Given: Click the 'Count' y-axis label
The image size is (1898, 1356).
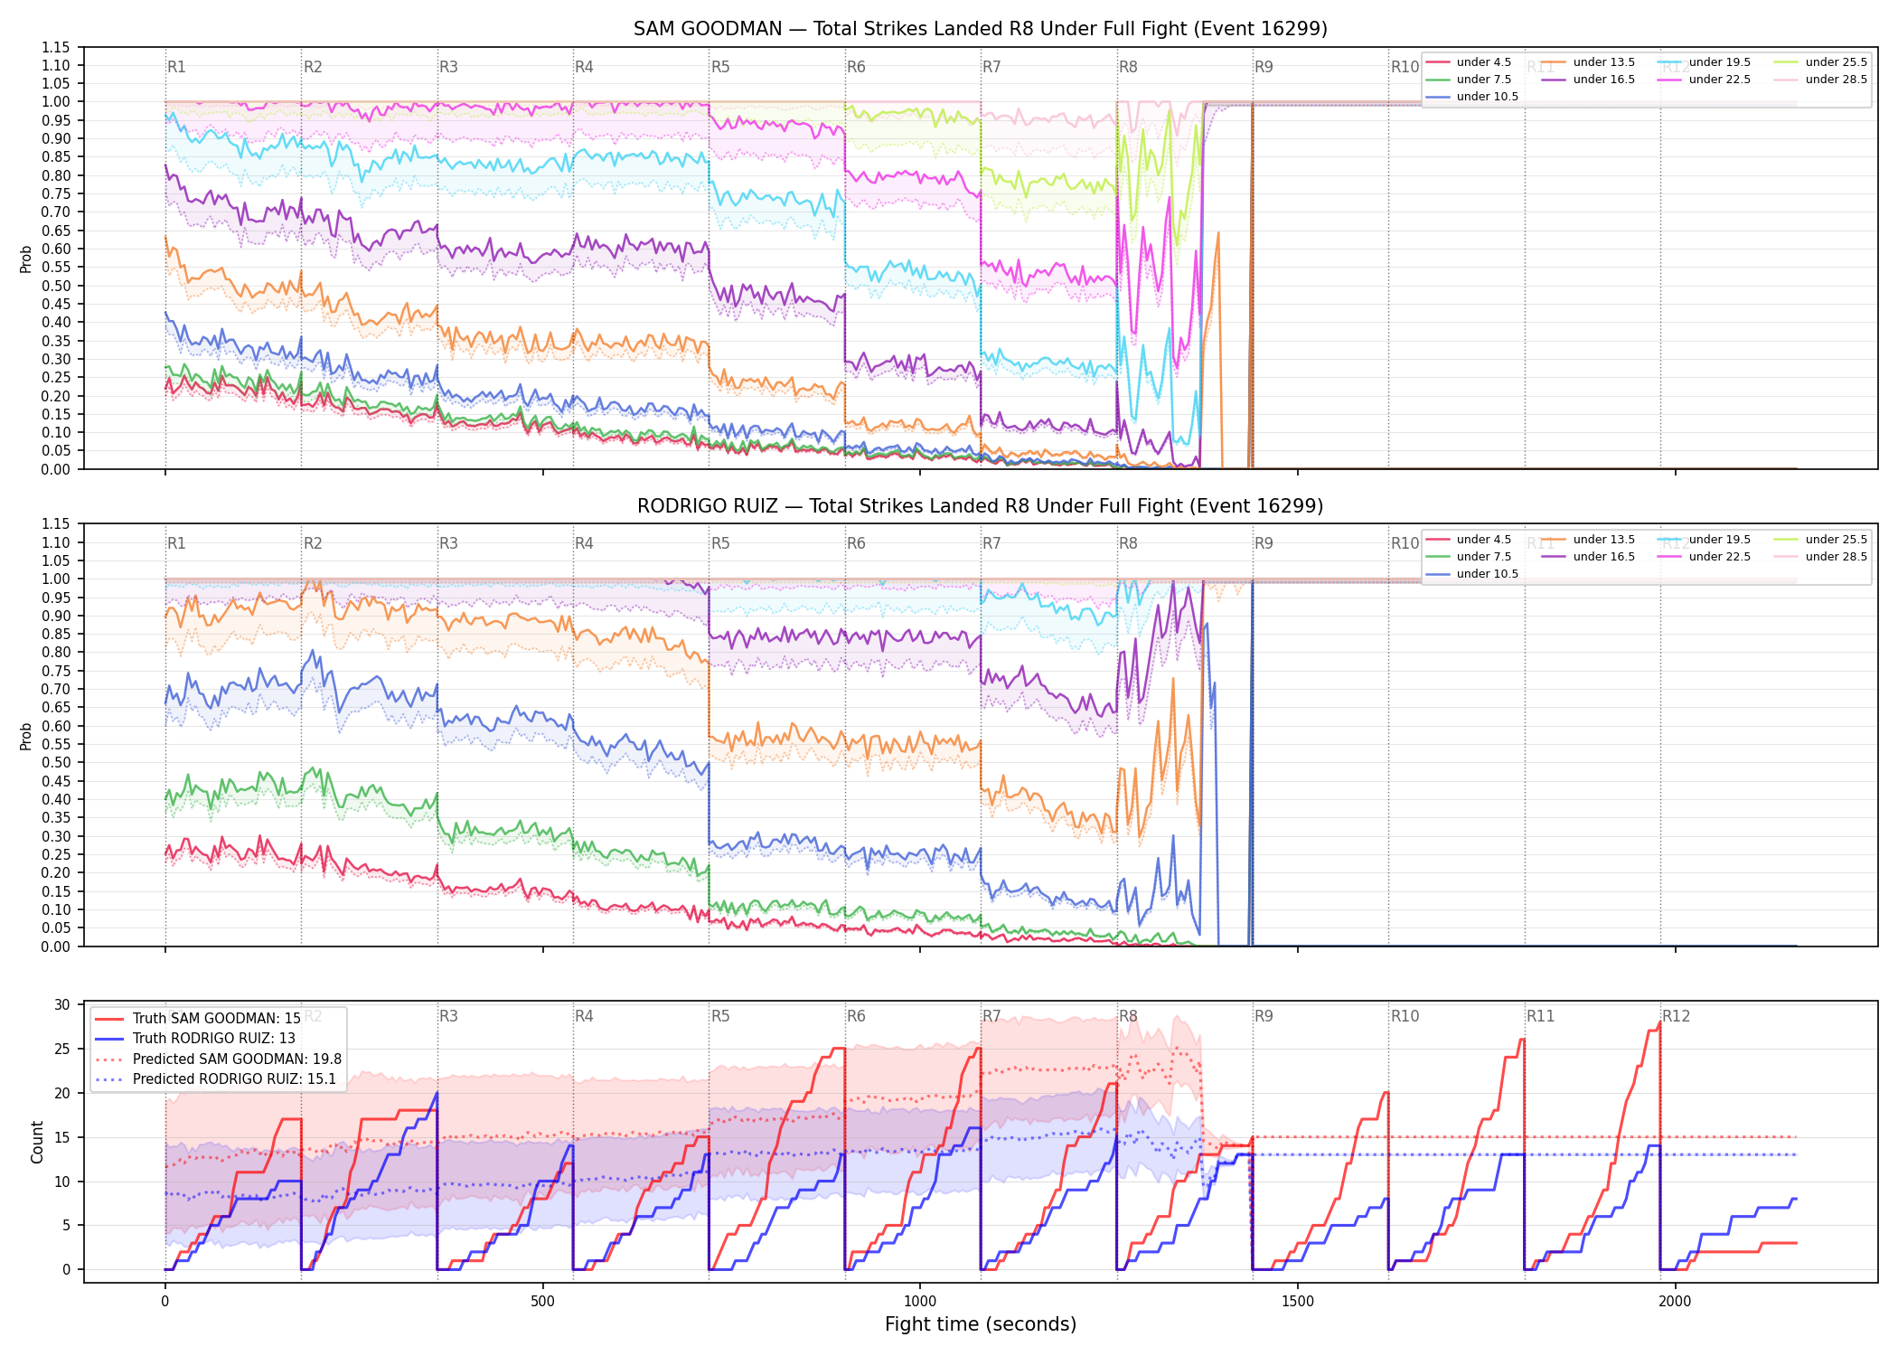Looking at the screenshot, I should pyautogui.click(x=37, y=1142).
